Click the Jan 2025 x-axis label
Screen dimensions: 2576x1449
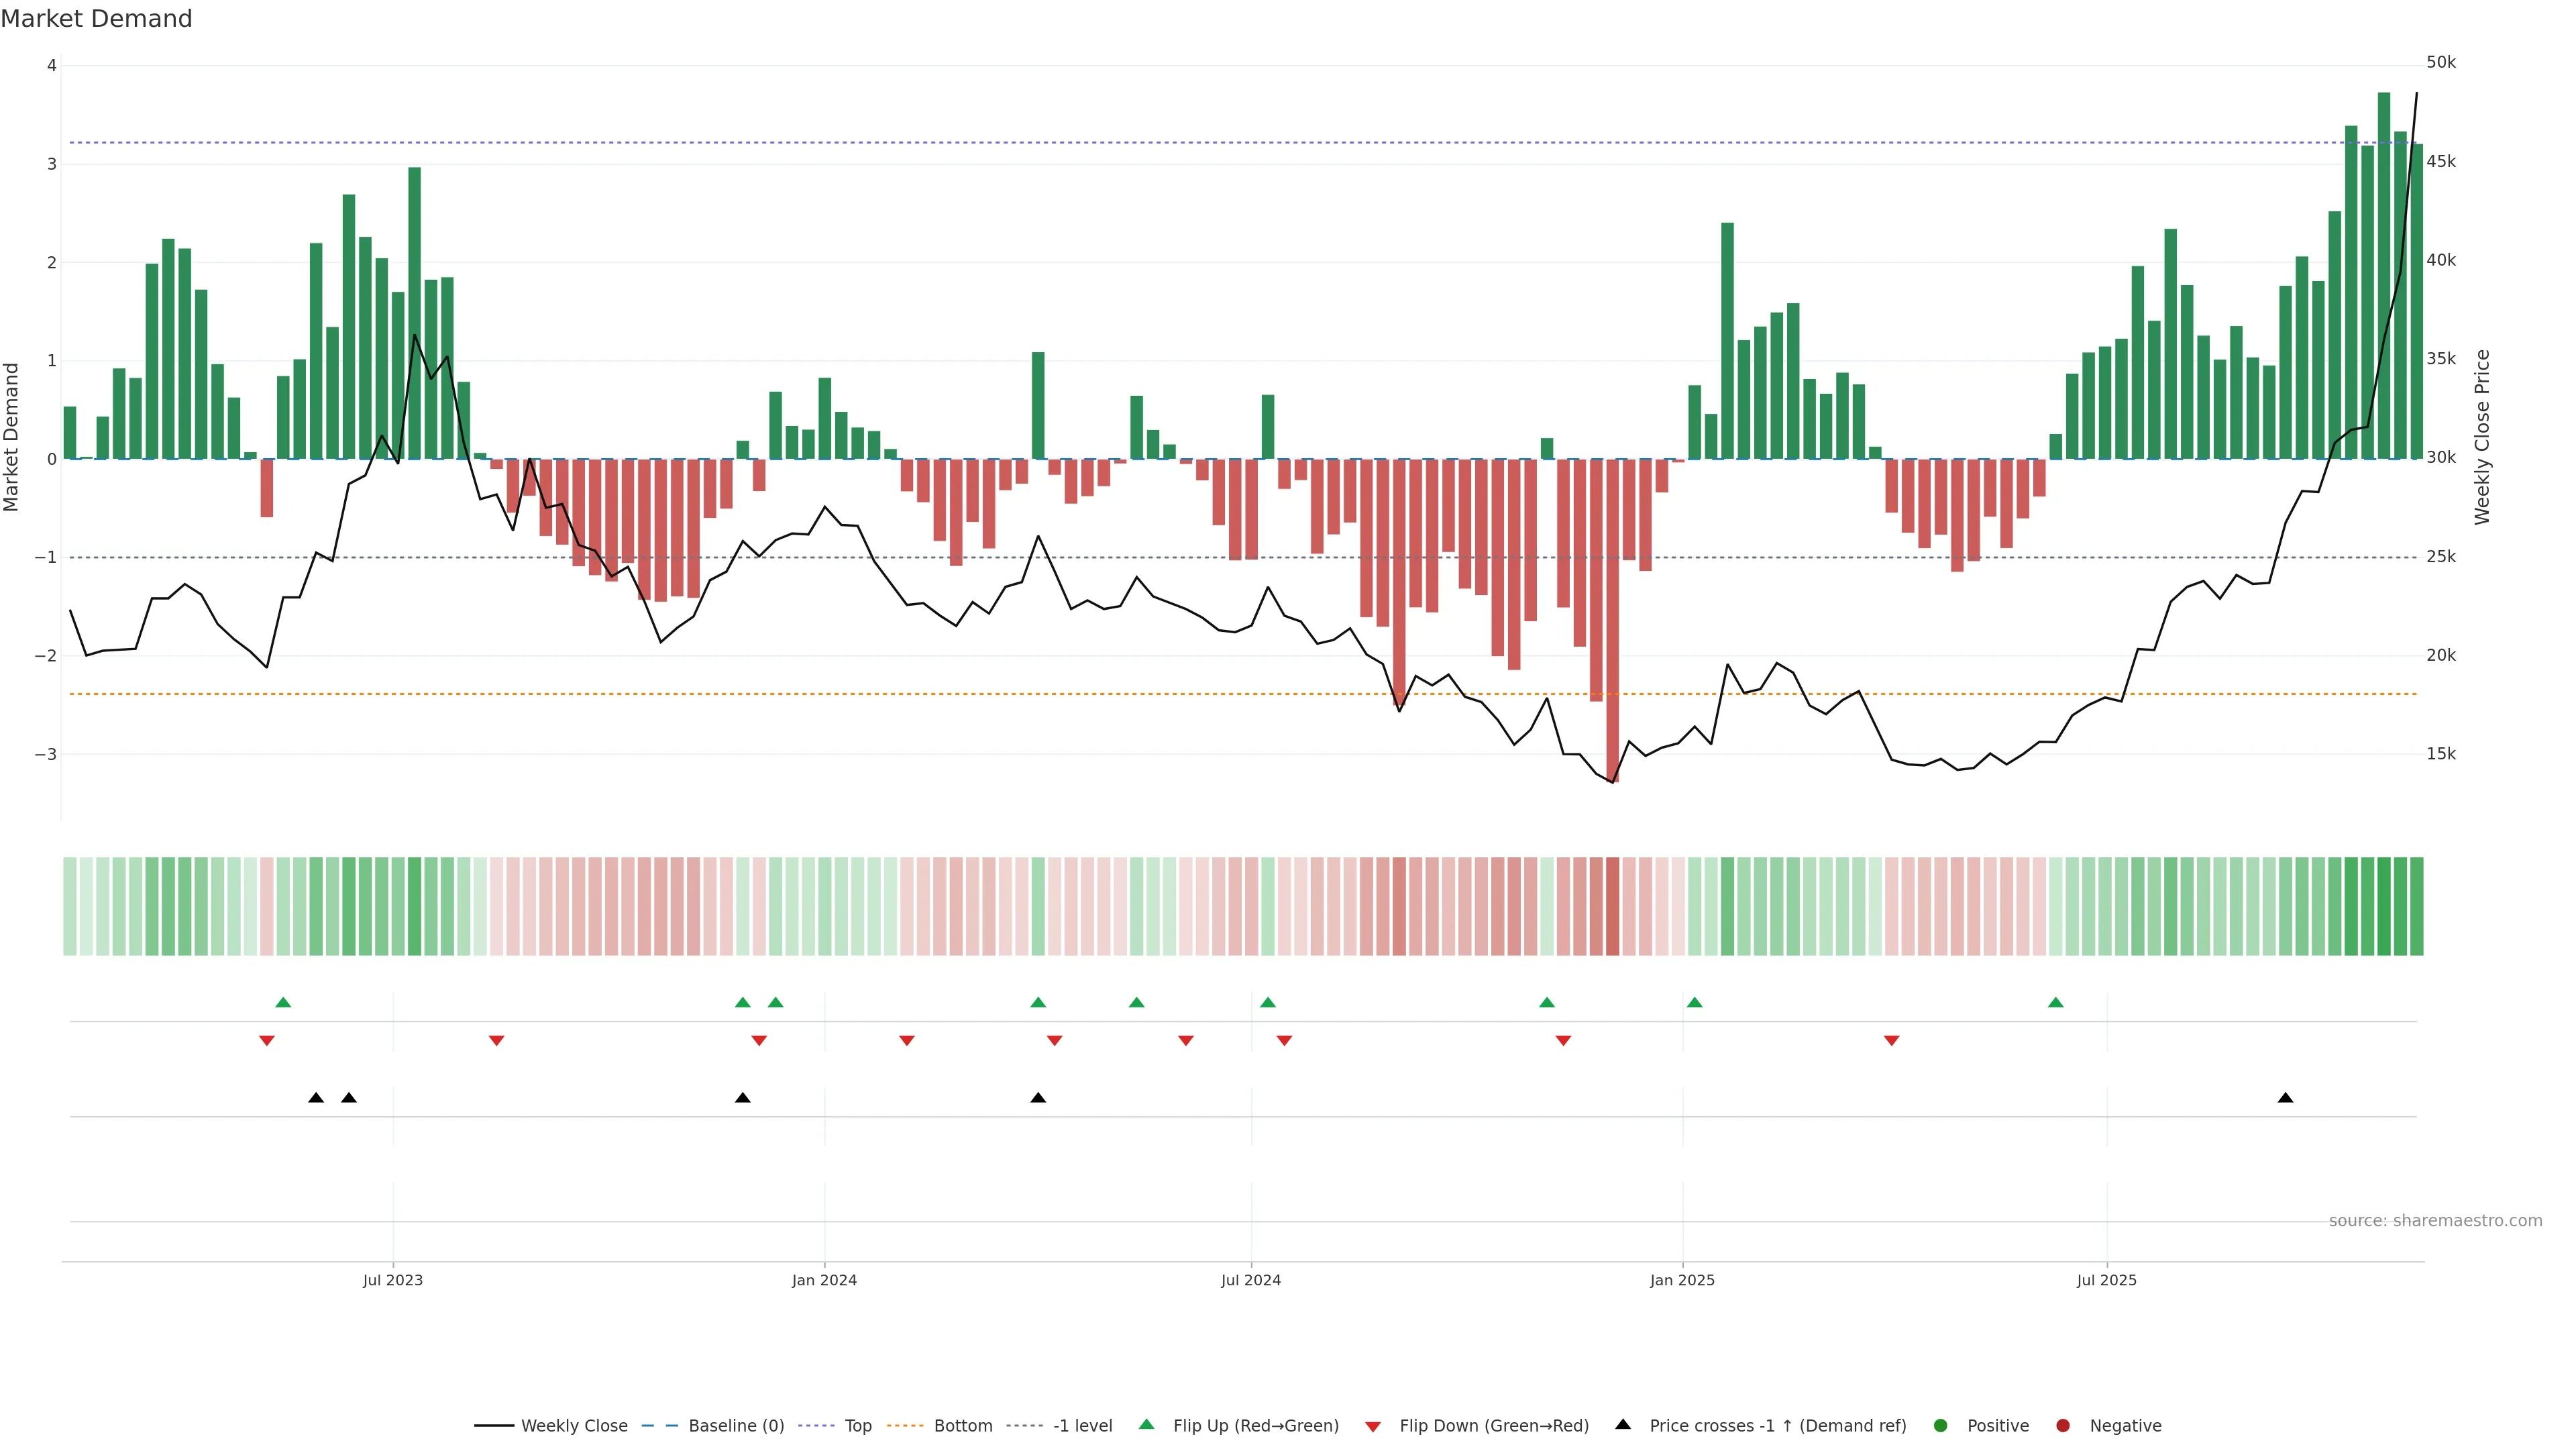(1682, 1280)
